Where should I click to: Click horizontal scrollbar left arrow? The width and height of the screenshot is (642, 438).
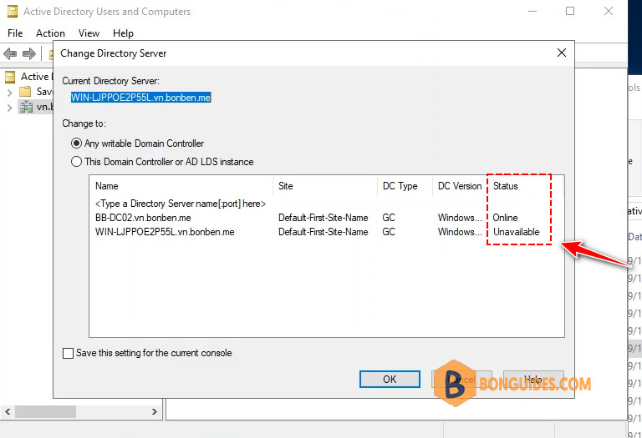click(8, 411)
